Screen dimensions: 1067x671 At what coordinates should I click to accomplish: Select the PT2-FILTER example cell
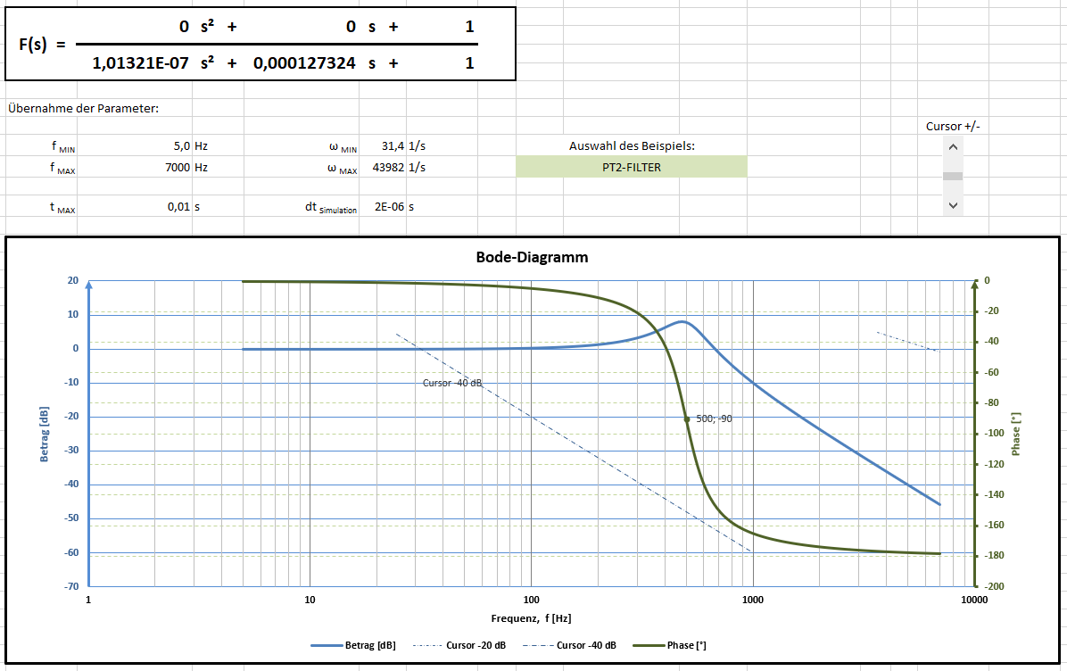[631, 167]
